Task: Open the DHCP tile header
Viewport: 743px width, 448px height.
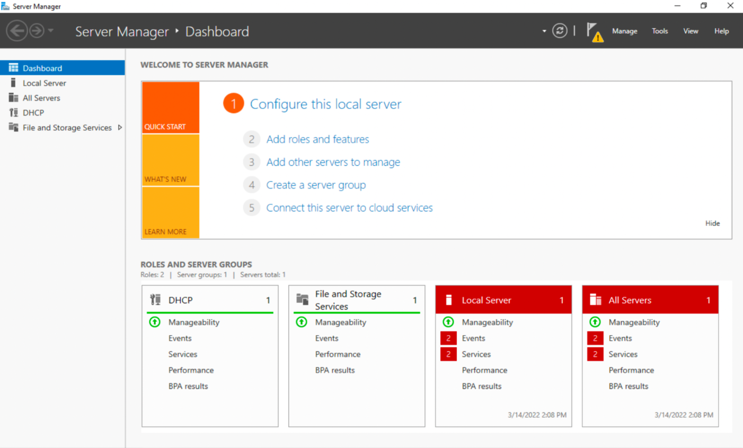Action: click(x=210, y=300)
